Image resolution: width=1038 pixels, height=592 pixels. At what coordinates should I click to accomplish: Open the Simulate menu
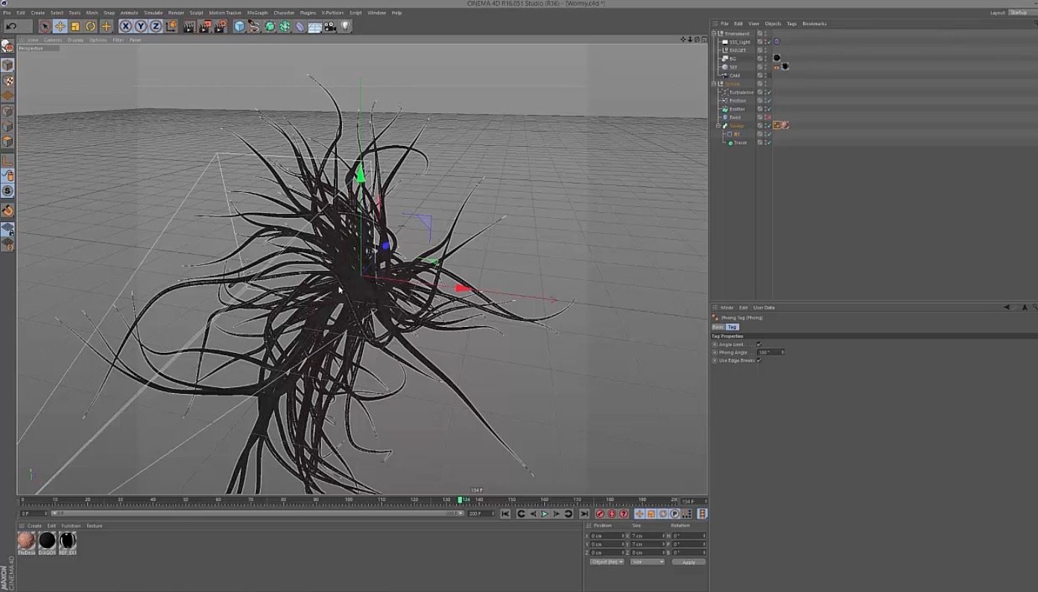(154, 13)
